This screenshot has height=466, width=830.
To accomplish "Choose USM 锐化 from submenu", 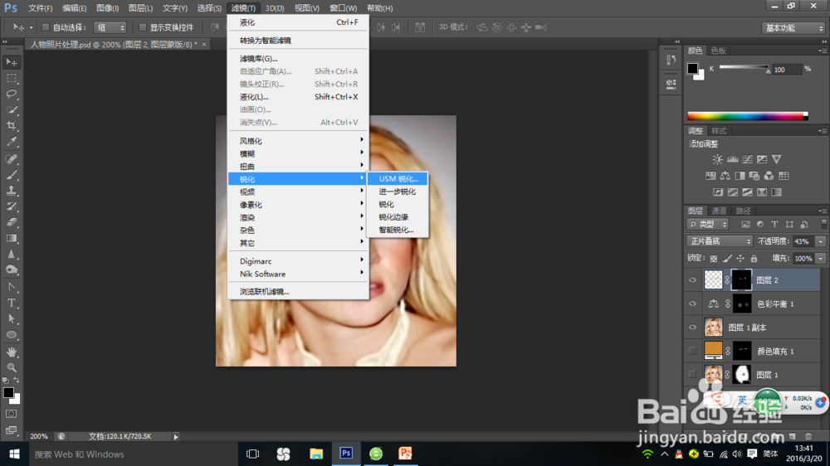I will tap(398, 179).
